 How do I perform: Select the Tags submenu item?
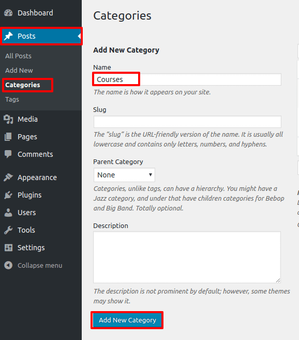click(x=12, y=99)
